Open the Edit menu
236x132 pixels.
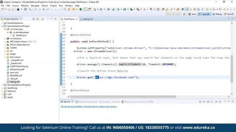8,5
